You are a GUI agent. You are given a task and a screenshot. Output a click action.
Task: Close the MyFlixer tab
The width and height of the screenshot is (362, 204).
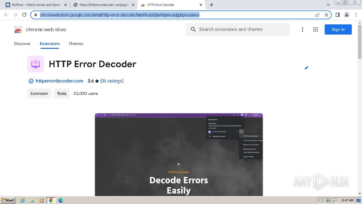65,5
